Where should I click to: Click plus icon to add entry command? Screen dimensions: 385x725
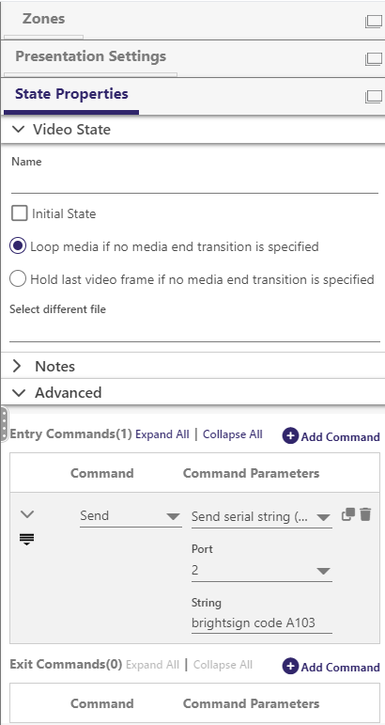click(290, 435)
